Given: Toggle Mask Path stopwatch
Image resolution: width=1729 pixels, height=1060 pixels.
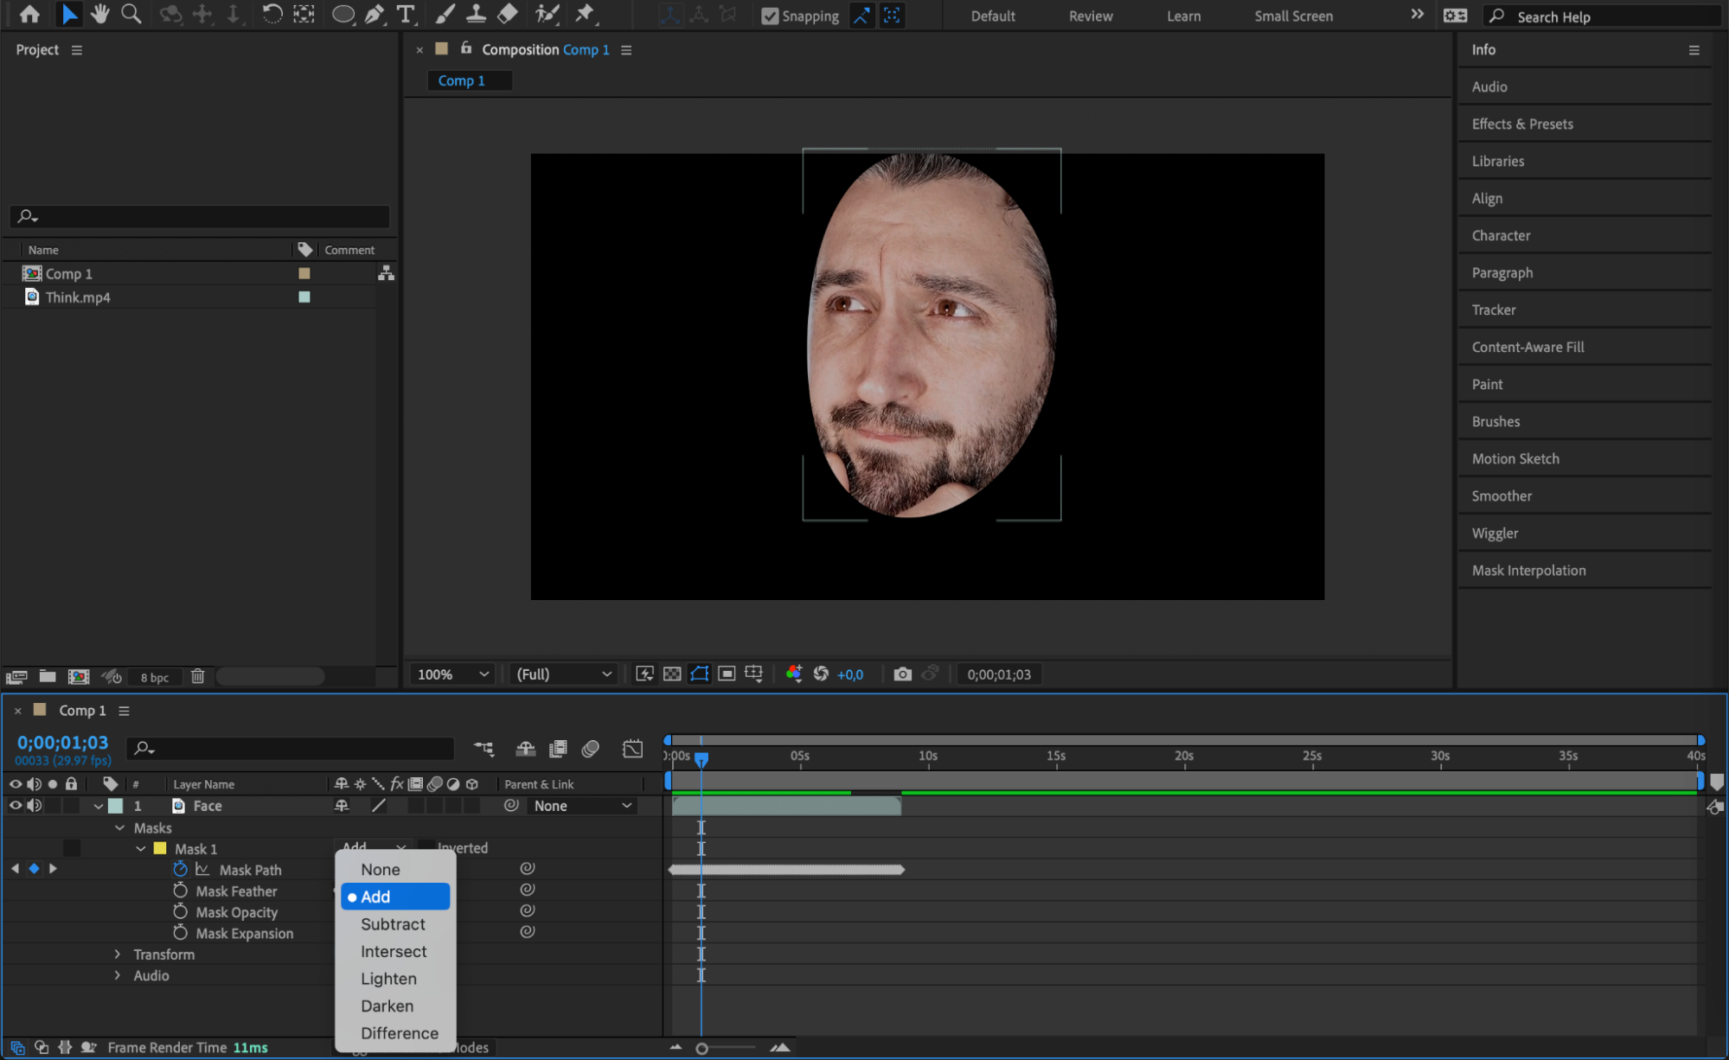Looking at the screenshot, I should click(x=180, y=870).
